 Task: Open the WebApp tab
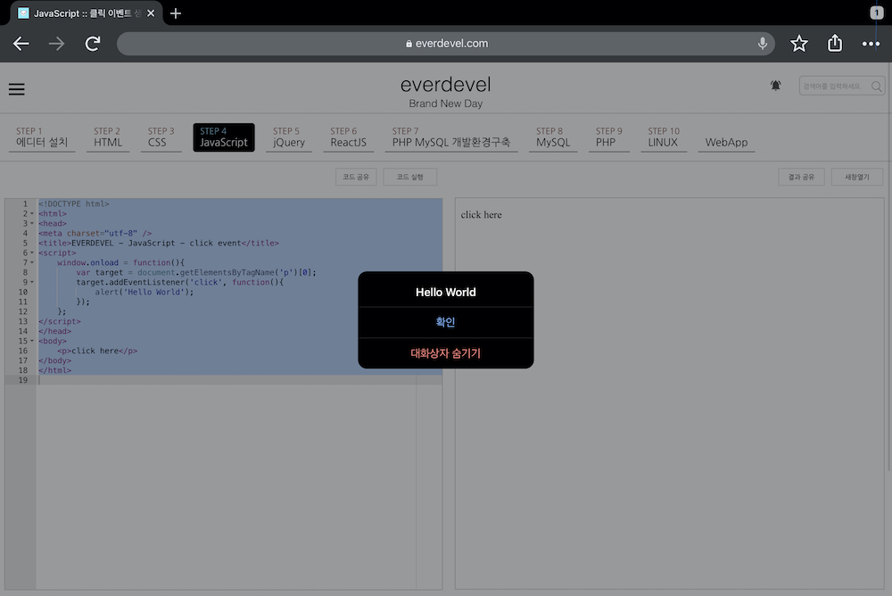726,142
